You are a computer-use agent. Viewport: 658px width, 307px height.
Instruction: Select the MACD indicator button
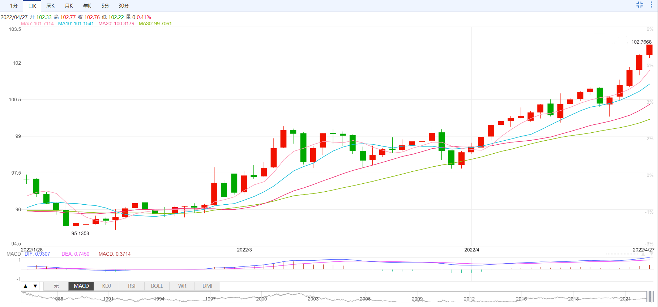(81, 286)
